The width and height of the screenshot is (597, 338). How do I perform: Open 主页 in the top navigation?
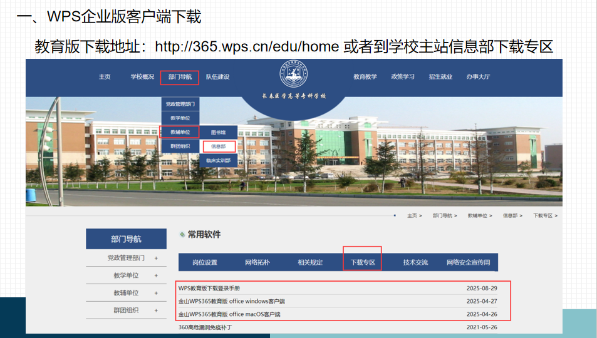tap(105, 77)
